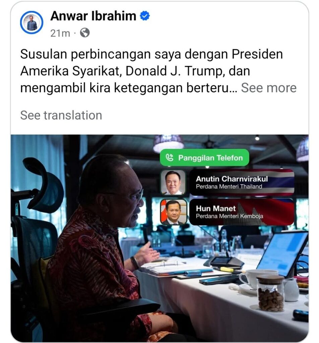The width and height of the screenshot is (319, 343).
Task: Click the Anwar Ibrahim name link
Action: [x=93, y=16]
